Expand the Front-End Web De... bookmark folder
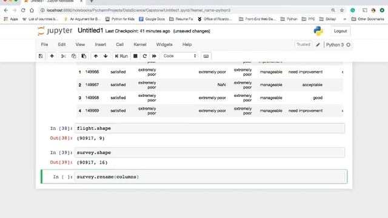Image resolution: width=388 pixels, height=218 pixels. click(x=257, y=19)
